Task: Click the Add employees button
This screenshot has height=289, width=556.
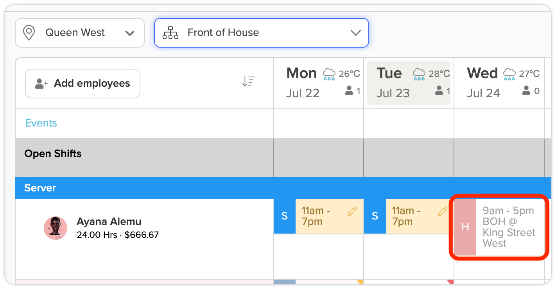Action: point(83,84)
